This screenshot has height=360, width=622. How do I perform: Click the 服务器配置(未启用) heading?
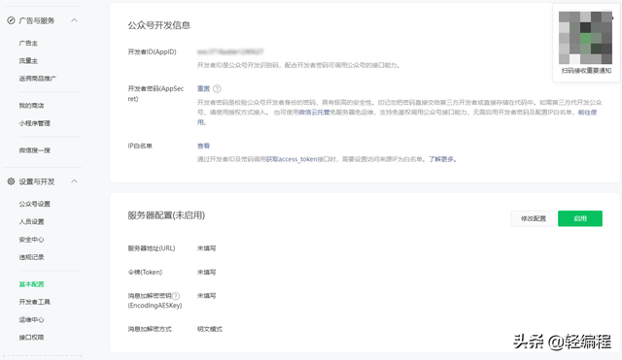(x=166, y=215)
